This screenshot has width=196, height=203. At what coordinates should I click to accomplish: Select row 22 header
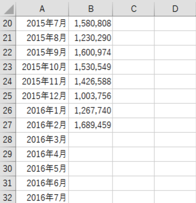tap(8, 52)
